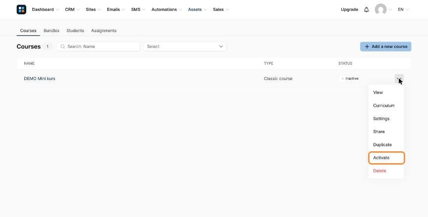This screenshot has height=217, width=428.
Task: Expand the Automations menu
Action: (166, 9)
